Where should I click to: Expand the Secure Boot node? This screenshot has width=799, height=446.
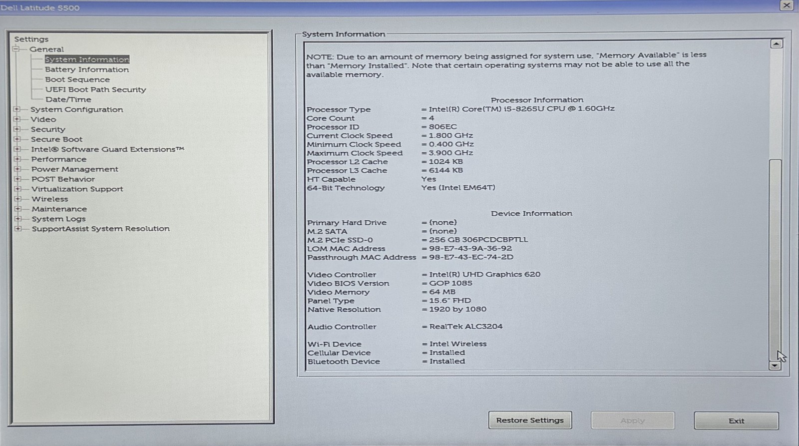coord(17,139)
